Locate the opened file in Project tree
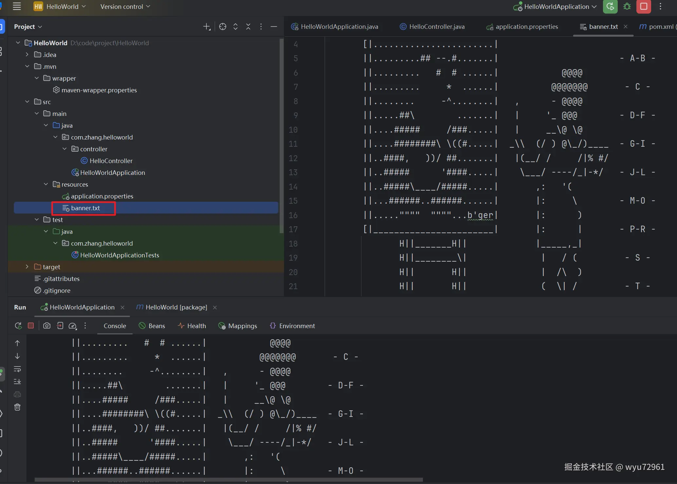This screenshot has height=484, width=677. click(223, 27)
